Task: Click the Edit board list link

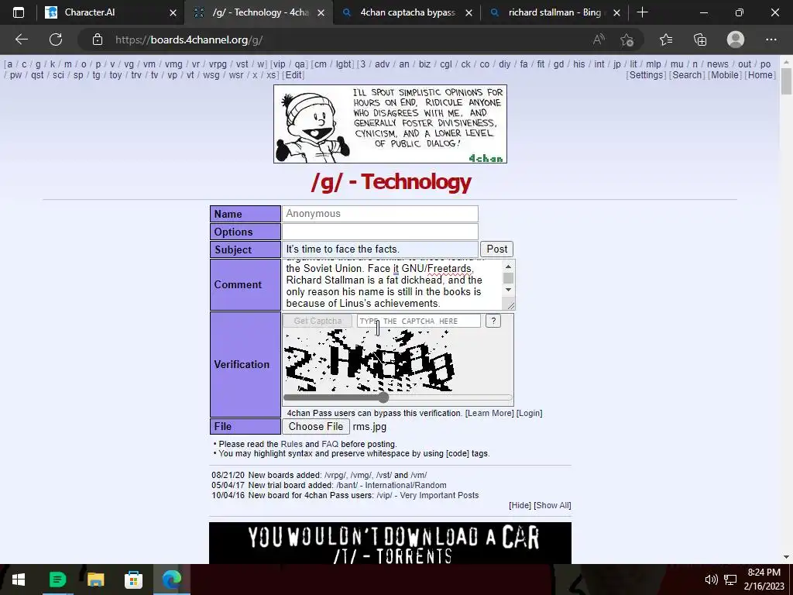Action: pyautogui.click(x=294, y=75)
